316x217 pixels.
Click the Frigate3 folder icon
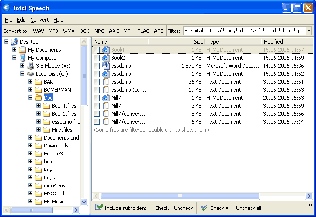(38, 154)
